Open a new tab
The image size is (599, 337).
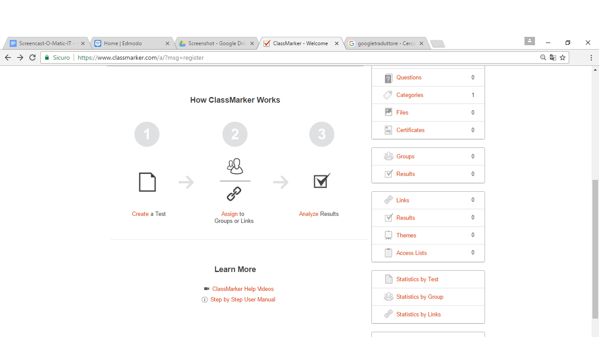coord(438,43)
